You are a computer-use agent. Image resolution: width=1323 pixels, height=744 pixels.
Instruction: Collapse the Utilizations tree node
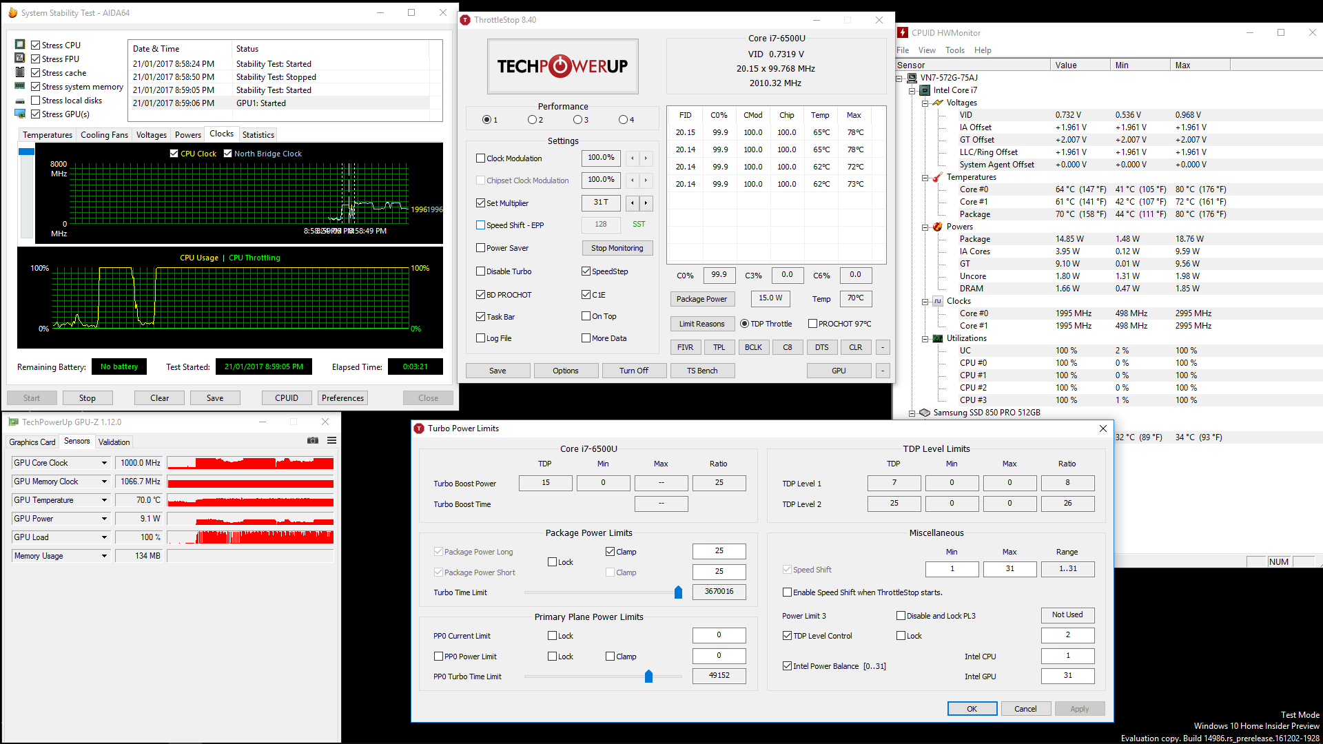coord(925,338)
